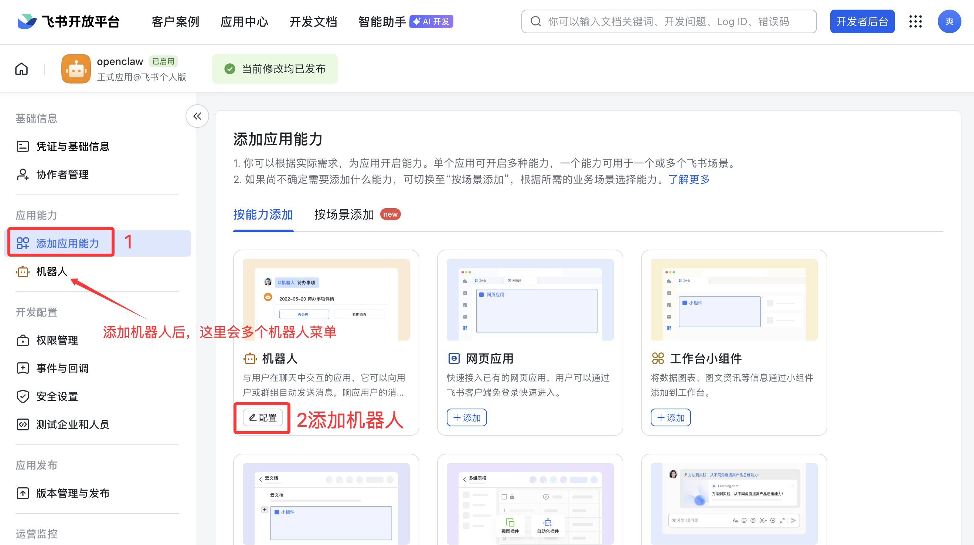This screenshot has width=974, height=545.
Task: Click the apps grid icon top right
Action: coord(915,21)
